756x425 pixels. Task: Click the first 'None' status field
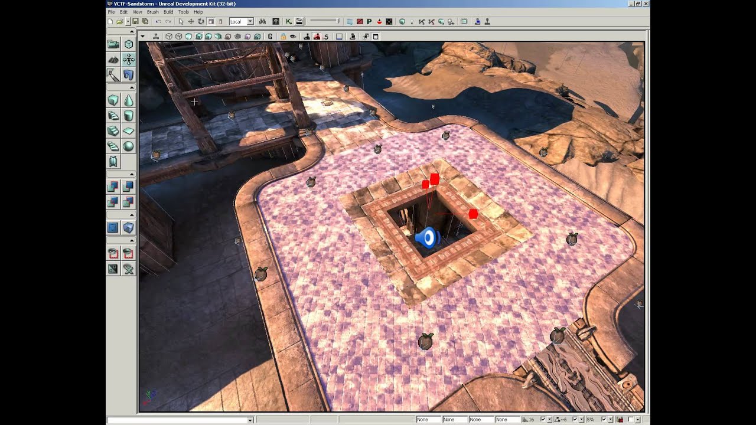coord(428,420)
